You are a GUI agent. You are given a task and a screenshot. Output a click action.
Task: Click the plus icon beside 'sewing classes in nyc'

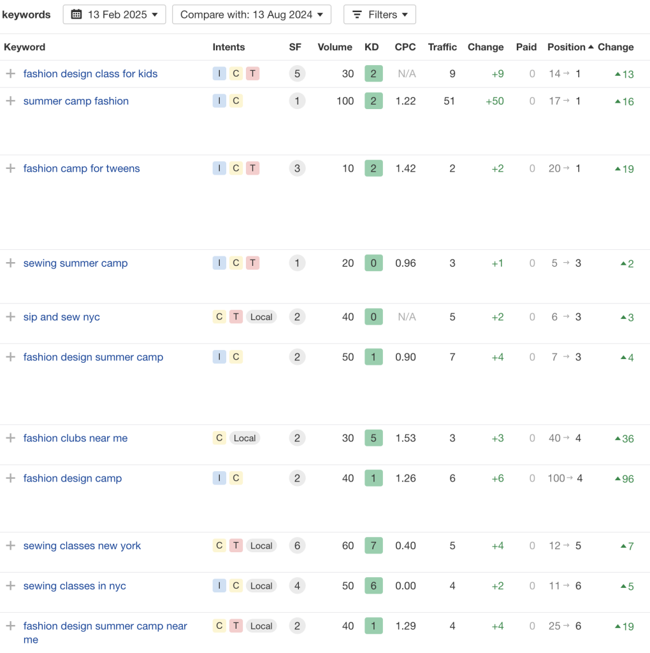click(x=10, y=586)
